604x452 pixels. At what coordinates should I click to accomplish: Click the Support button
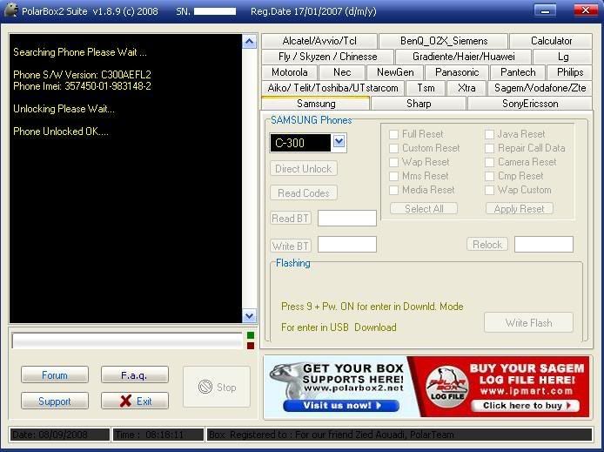tap(55, 401)
